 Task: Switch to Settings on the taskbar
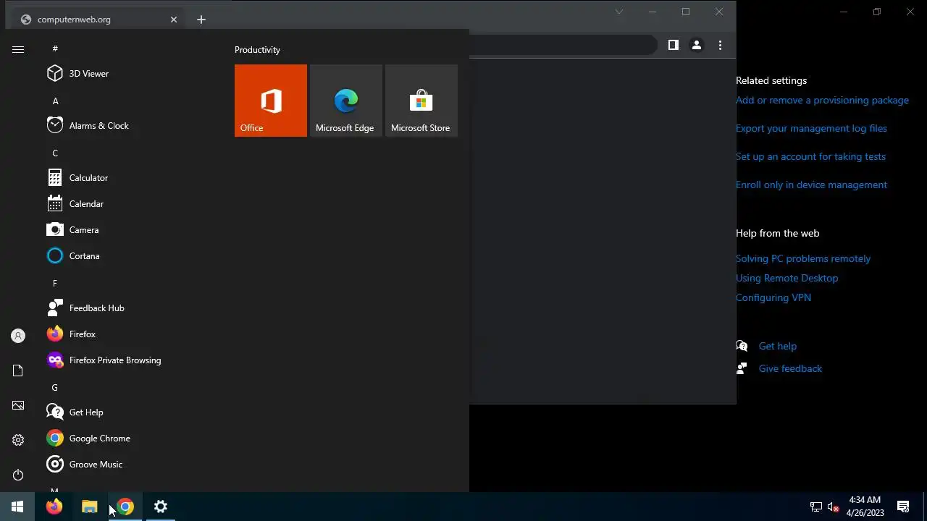(x=160, y=507)
